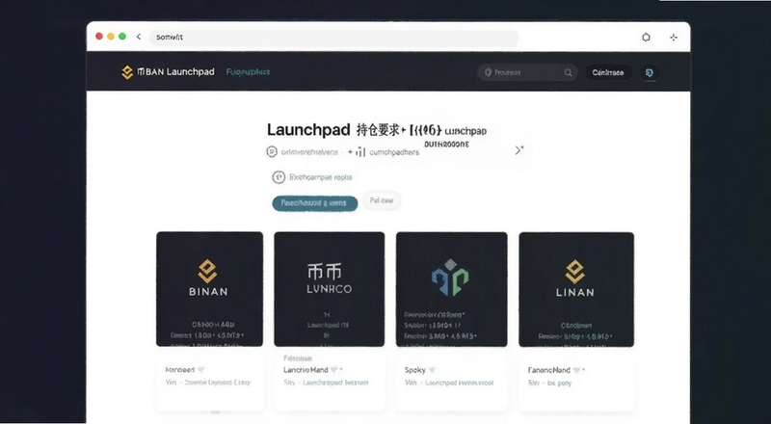Click heart icon under BINAN card
Image resolution: width=771 pixels, height=424 pixels.
200,370
